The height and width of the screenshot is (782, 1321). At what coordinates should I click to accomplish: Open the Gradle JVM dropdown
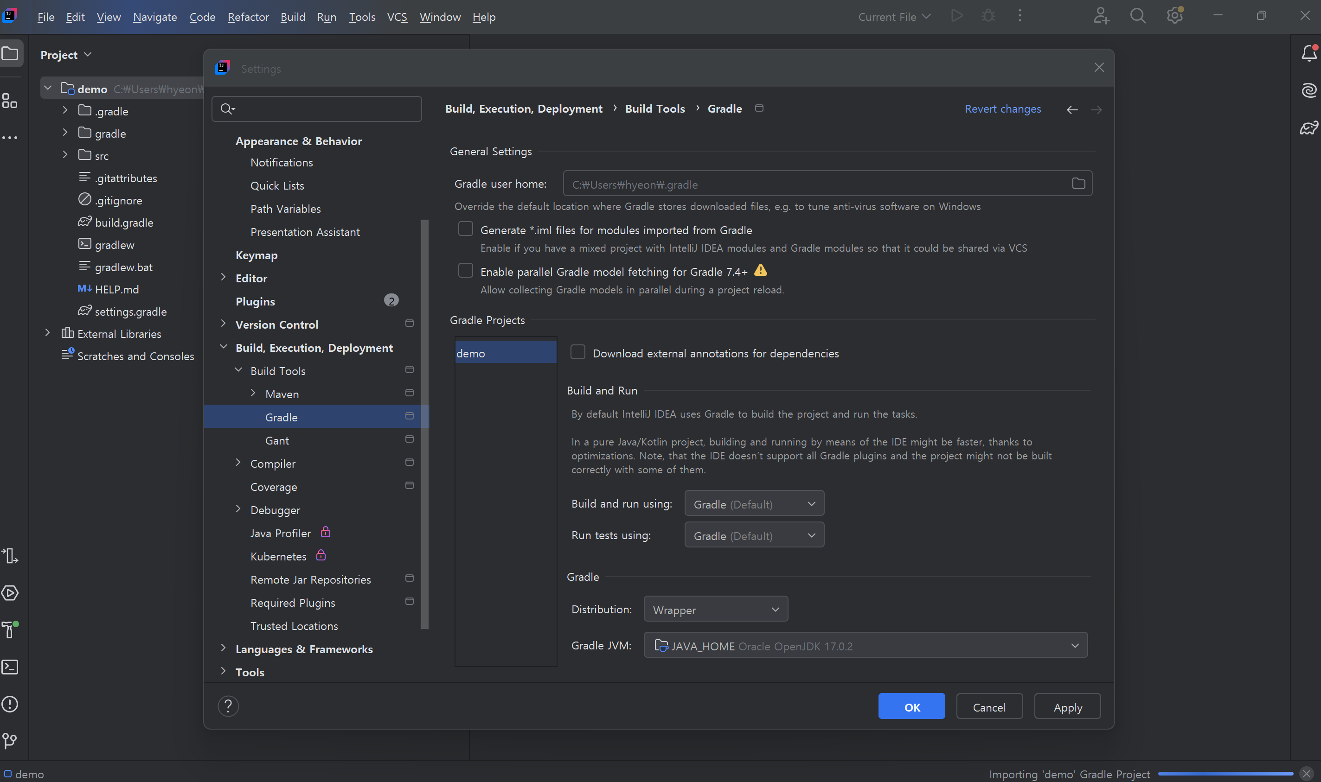coord(865,646)
